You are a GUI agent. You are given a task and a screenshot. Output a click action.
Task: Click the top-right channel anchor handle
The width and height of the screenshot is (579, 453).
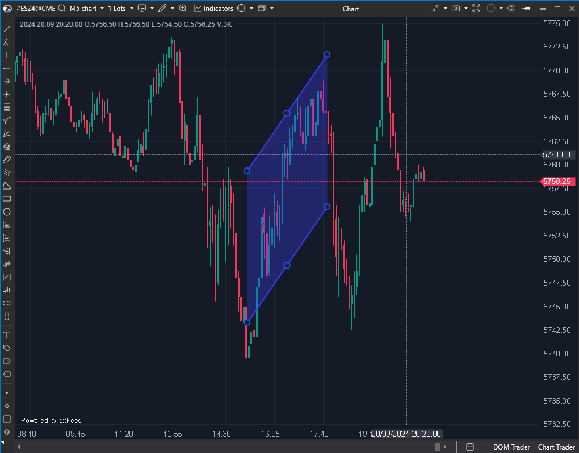point(327,54)
